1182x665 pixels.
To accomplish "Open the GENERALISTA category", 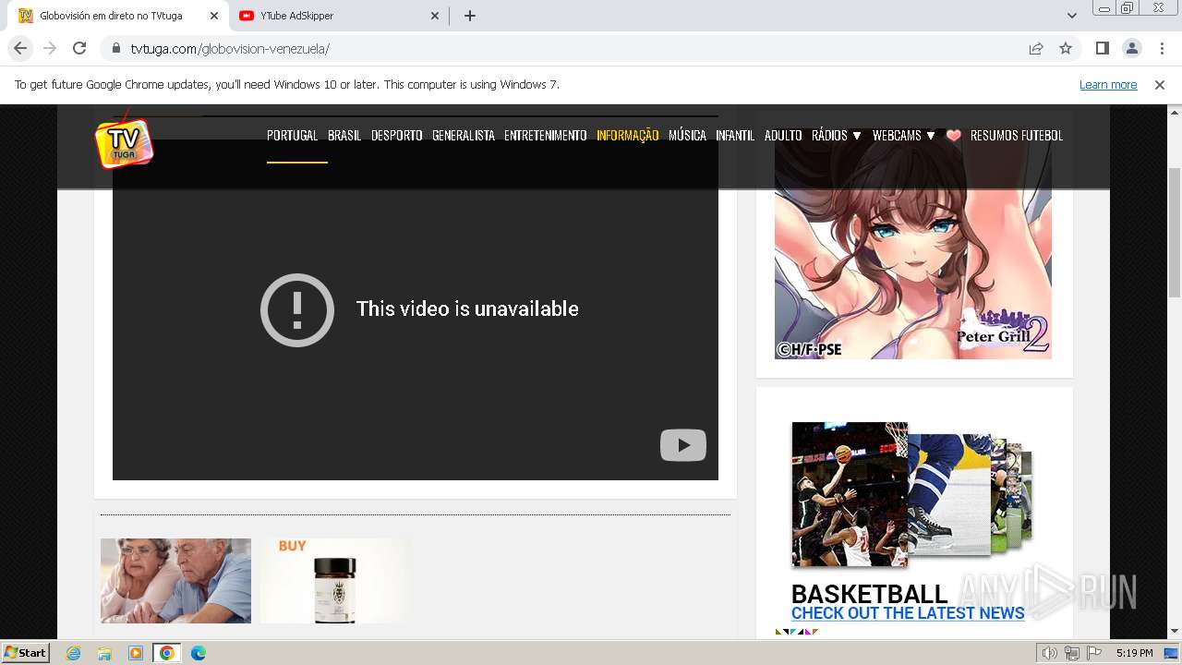I will [464, 136].
